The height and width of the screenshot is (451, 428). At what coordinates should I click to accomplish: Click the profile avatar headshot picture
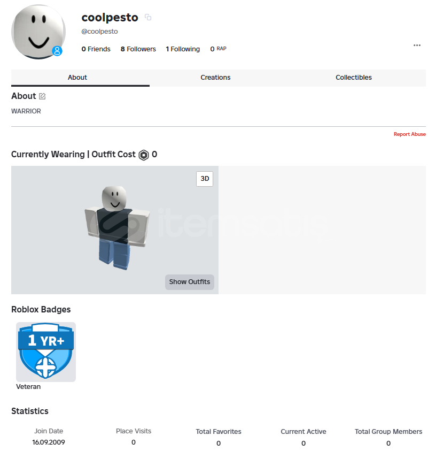click(x=38, y=32)
